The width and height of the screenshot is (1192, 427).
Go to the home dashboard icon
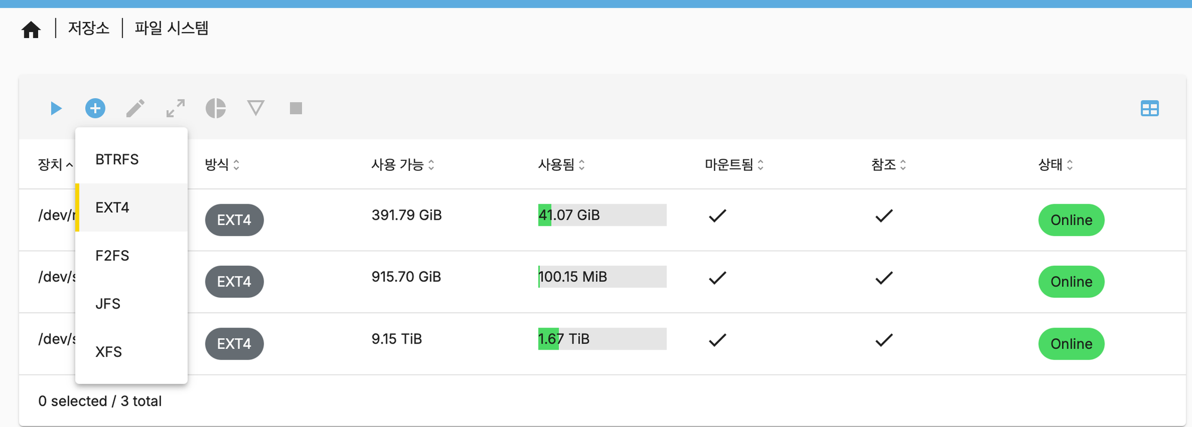31,29
